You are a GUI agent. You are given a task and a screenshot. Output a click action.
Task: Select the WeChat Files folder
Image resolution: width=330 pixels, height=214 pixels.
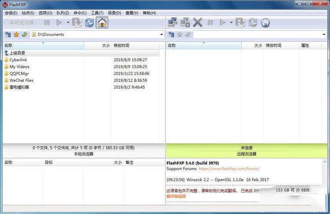21,81
